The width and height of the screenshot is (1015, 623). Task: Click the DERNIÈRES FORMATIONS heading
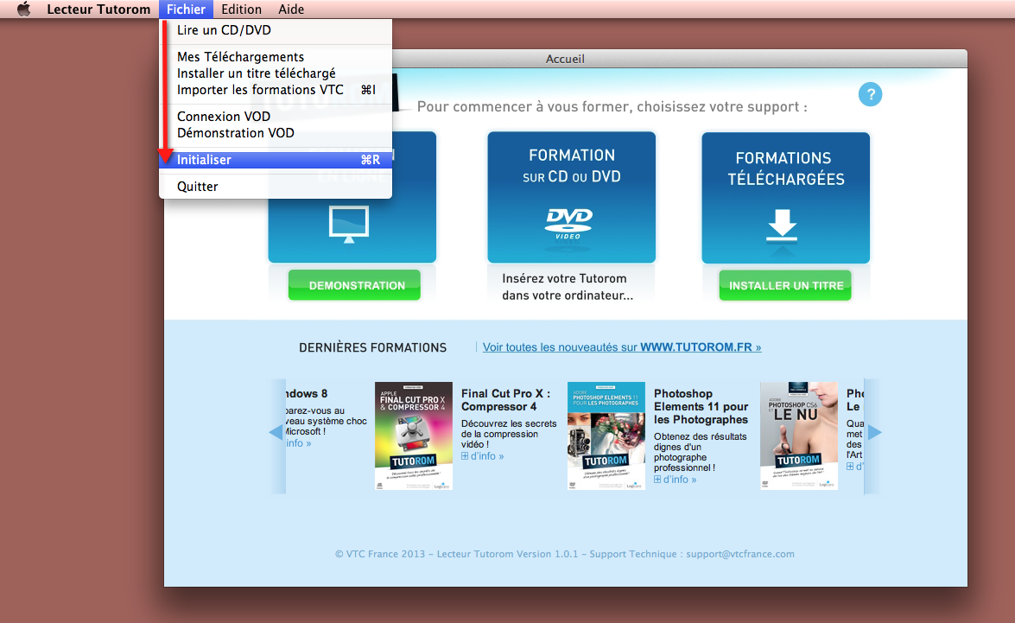[x=373, y=347]
